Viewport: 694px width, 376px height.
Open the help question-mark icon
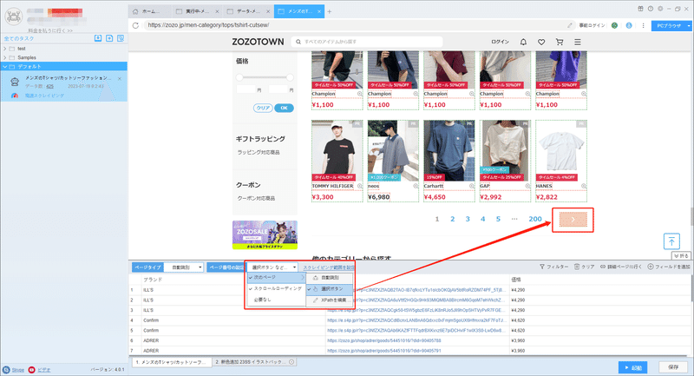650,9
